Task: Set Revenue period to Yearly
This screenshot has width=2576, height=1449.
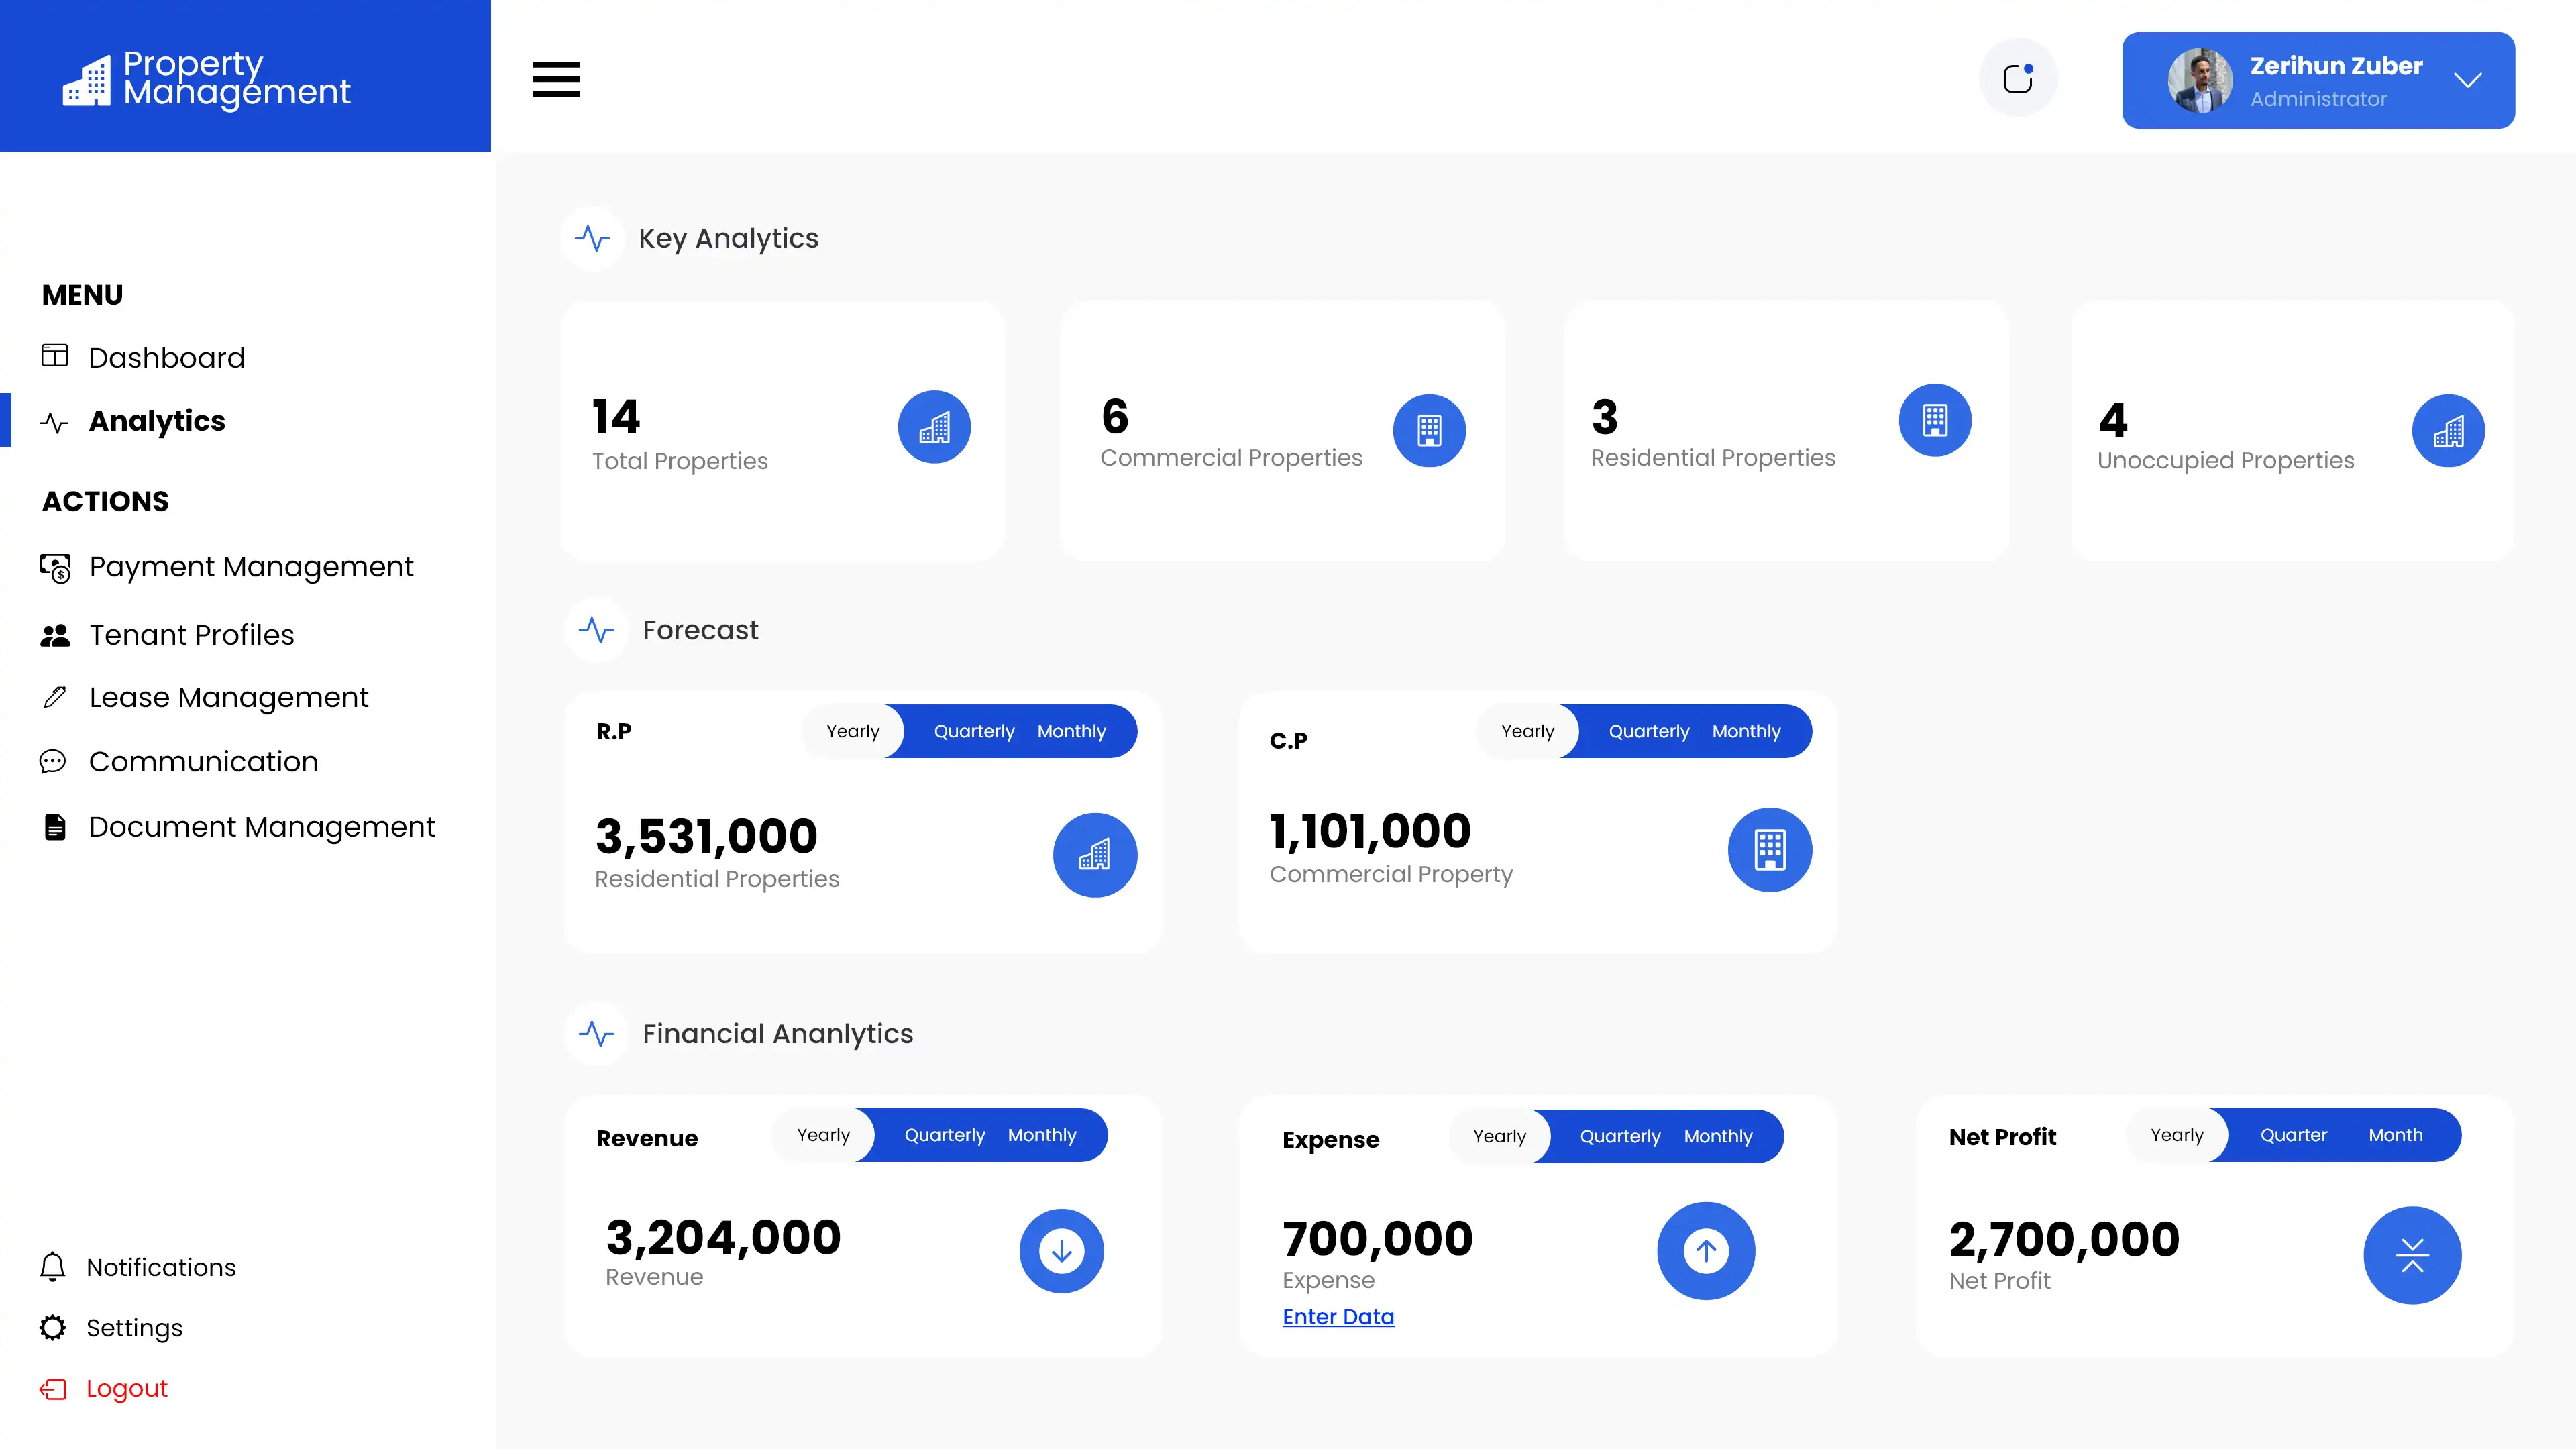Action: click(x=823, y=1135)
